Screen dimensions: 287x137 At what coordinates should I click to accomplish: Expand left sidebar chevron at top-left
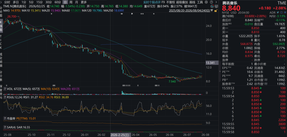[1, 2]
